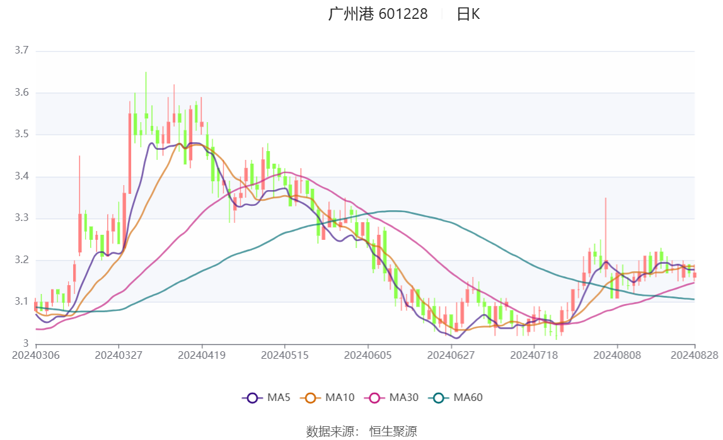Viewport: 723px width, 440px height.
Task: Click the x-axis date 20240718
Action: click(x=534, y=356)
